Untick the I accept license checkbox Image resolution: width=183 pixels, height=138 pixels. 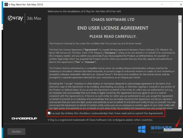[49, 113]
